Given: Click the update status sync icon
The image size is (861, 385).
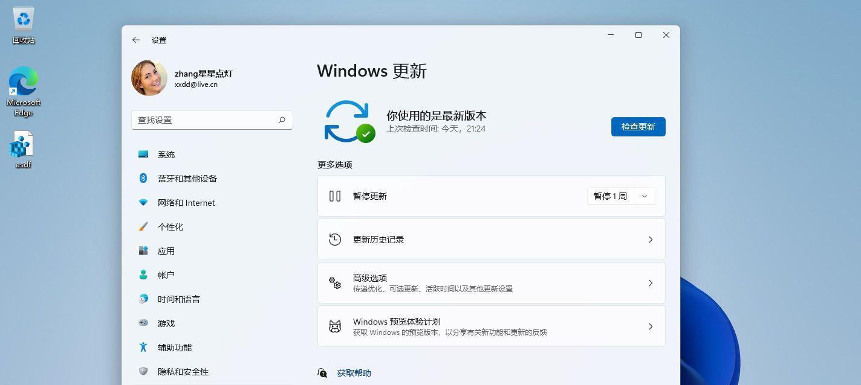Looking at the screenshot, I should (x=349, y=121).
